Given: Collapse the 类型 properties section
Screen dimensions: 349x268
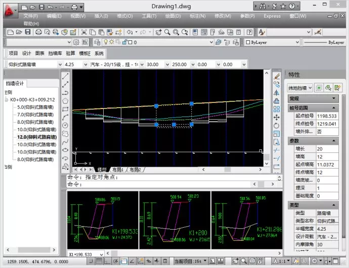Looking at the screenshot, I should pos(335,205).
